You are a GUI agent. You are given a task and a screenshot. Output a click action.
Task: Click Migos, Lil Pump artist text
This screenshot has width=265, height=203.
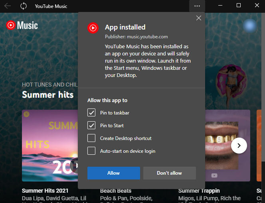point(210,198)
